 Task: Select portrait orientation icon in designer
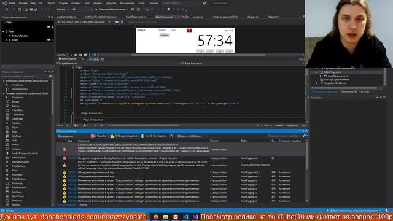click(122, 22)
